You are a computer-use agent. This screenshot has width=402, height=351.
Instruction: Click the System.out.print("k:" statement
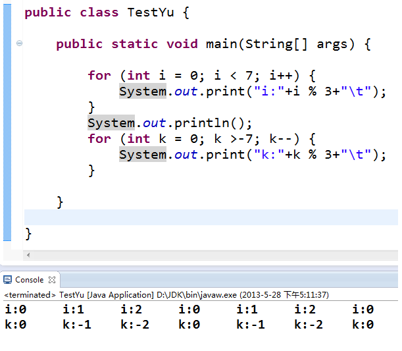(253, 155)
